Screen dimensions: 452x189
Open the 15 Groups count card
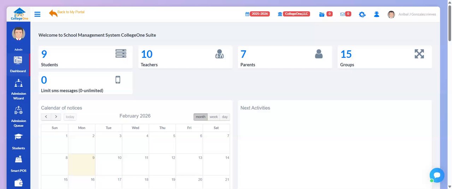[385, 57]
